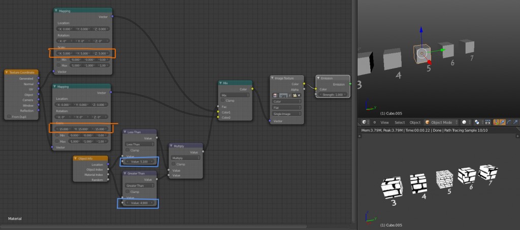Open the 3D view editor type cube icon
The width and height of the screenshot is (520, 230).
365,123
